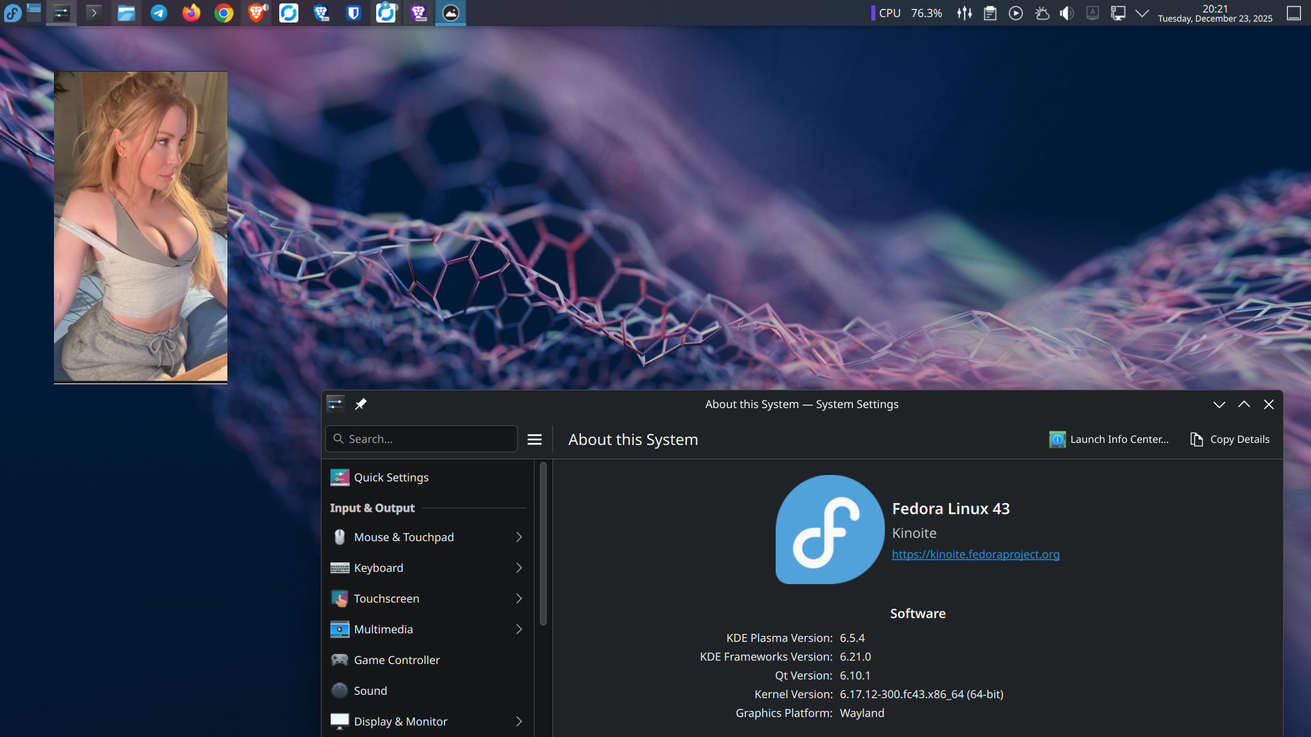Open the kinoite.fedoraproject.org link
Screen dimensions: 1311x737
pyautogui.click(x=975, y=554)
